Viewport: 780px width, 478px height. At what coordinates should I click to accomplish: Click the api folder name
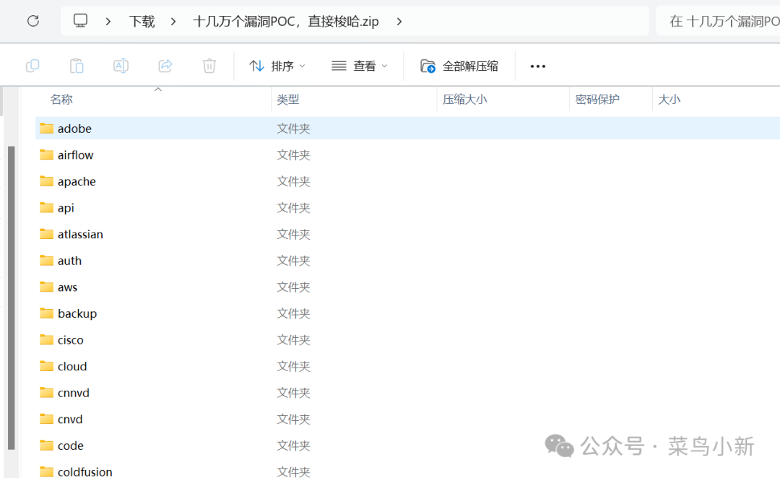click(66, 208)
